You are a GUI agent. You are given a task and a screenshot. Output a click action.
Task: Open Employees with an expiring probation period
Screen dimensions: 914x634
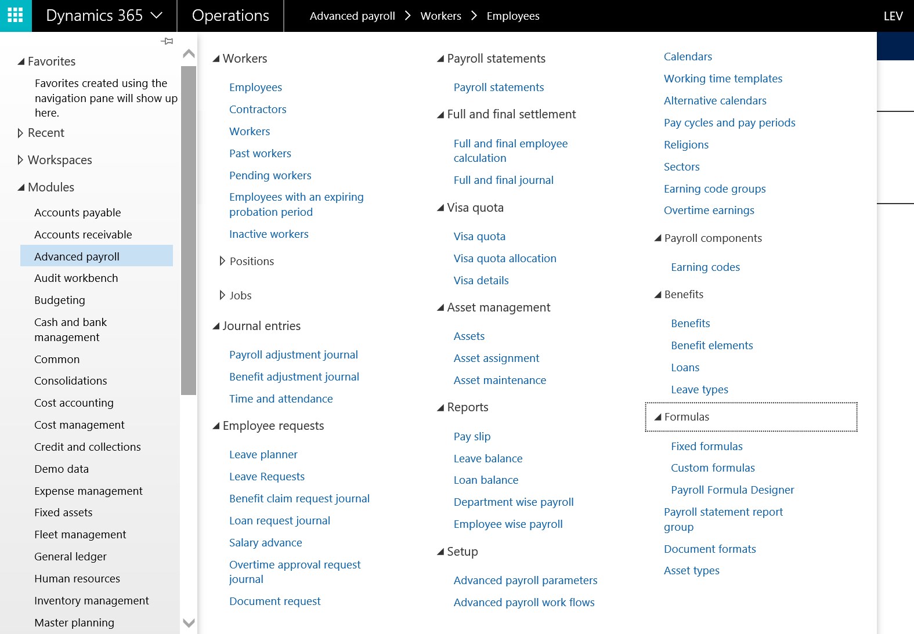point(296,205)
